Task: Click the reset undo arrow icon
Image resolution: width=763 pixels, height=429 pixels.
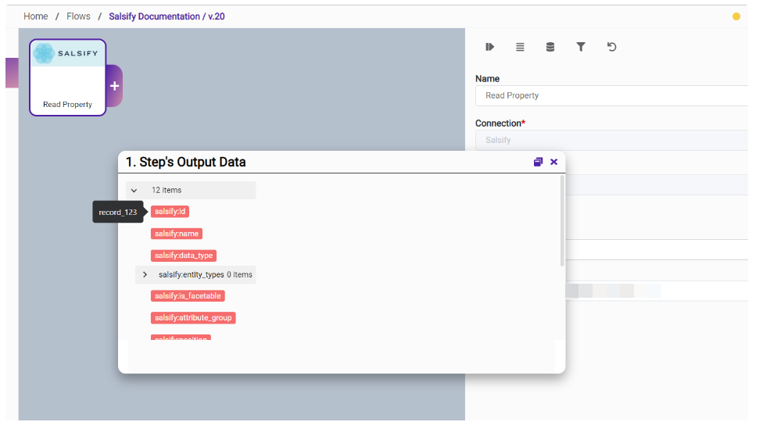Action: (x=611, y=47)
